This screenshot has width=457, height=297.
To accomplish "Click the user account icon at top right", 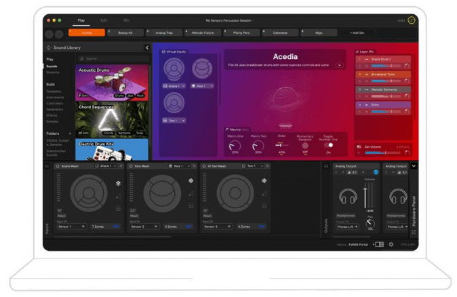I will [x=412, y=21].
